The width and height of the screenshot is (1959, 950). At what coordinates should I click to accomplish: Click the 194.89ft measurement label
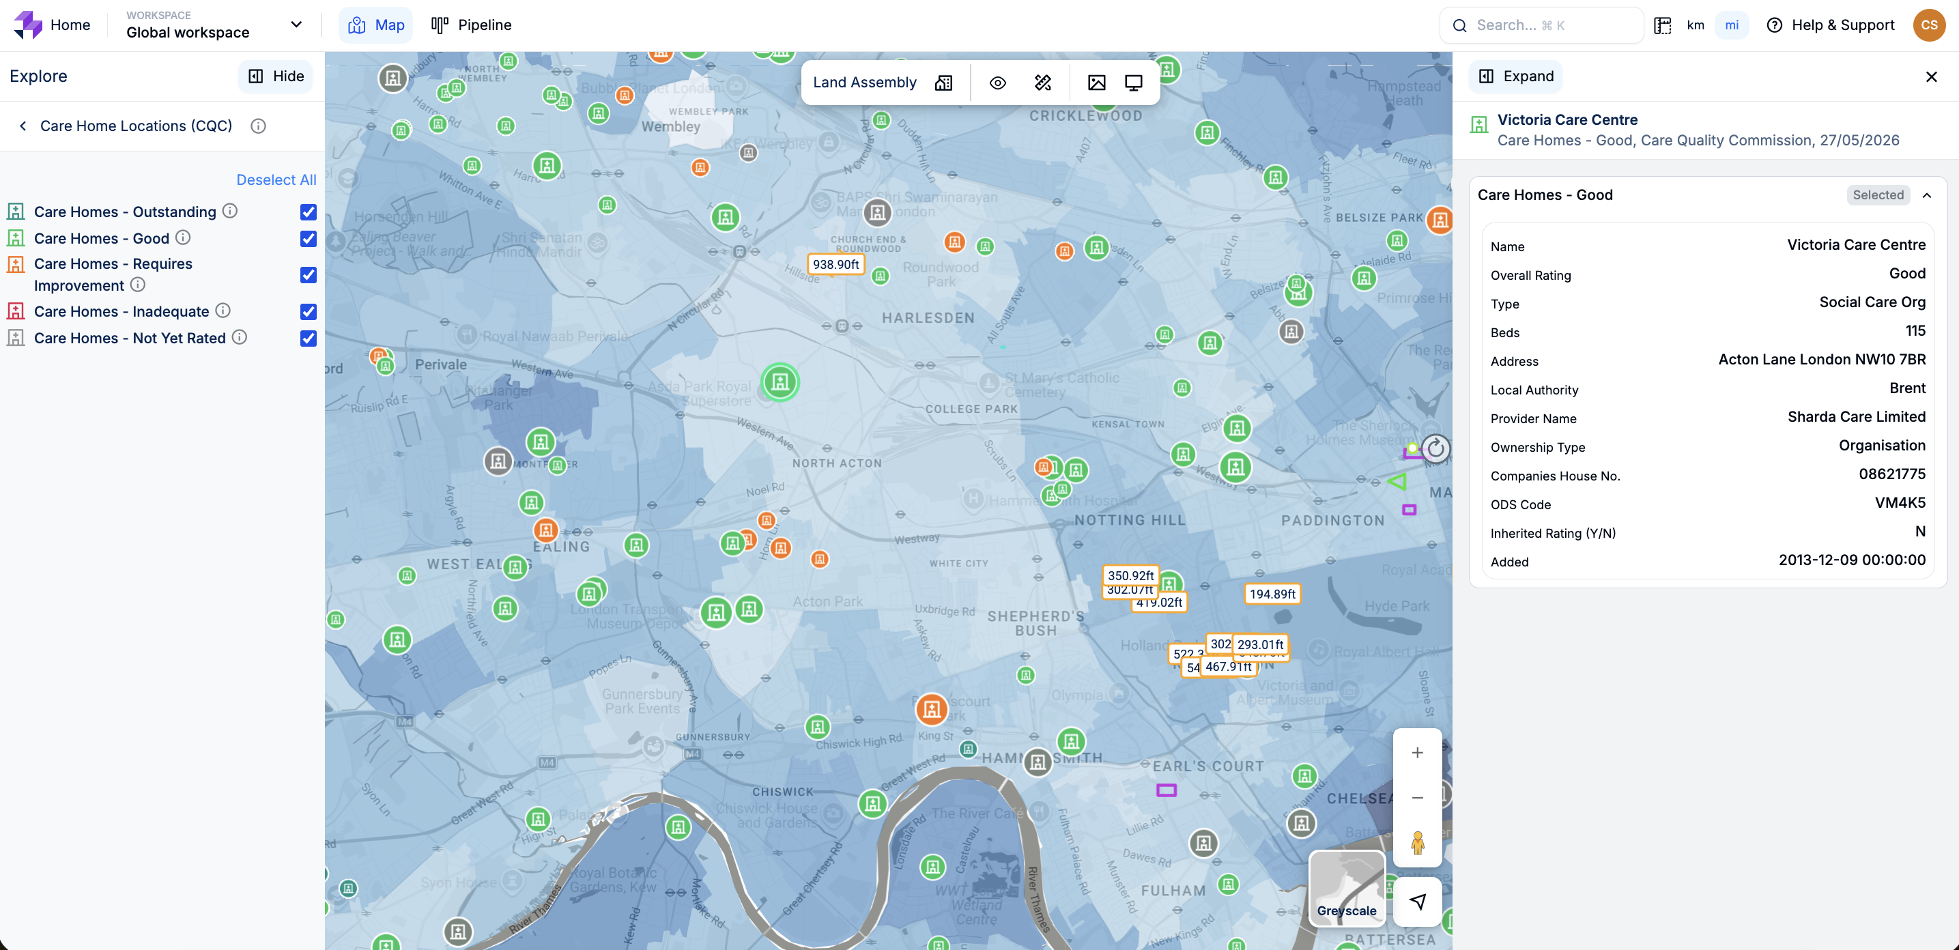[x=1272, y=593]
